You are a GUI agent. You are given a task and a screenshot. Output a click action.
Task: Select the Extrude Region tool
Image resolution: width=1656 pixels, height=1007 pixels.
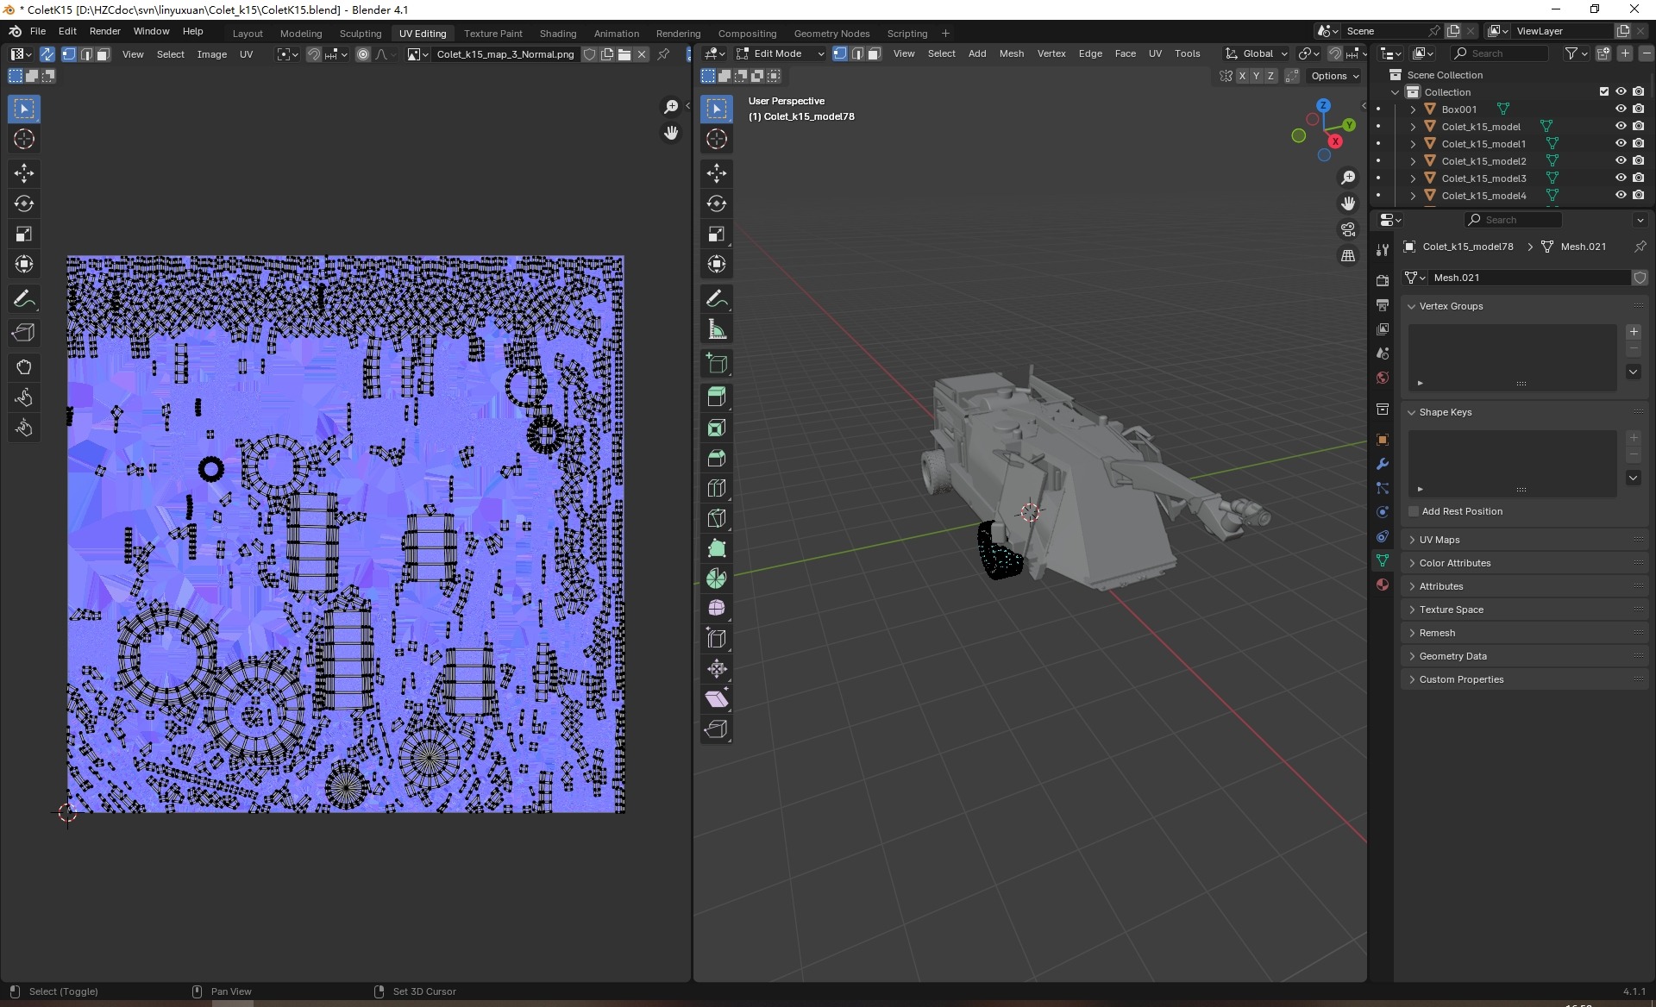[716, 397]
